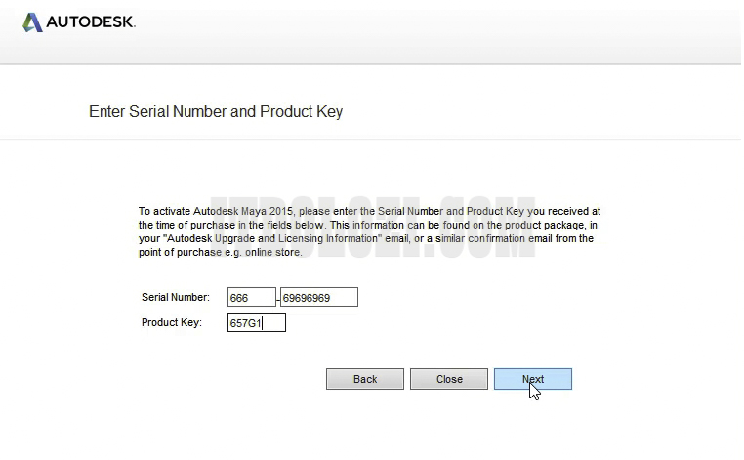Click the 'Product Key:' label

click(171, 323)
